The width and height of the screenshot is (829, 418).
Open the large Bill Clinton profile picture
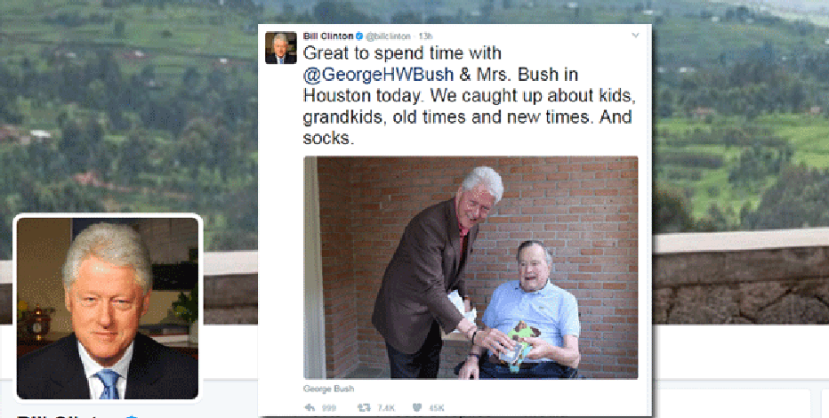click(108, 309)
